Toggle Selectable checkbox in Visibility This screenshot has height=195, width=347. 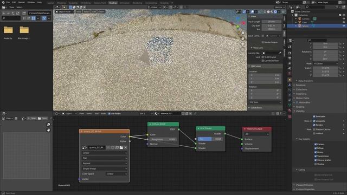(314, 116)
